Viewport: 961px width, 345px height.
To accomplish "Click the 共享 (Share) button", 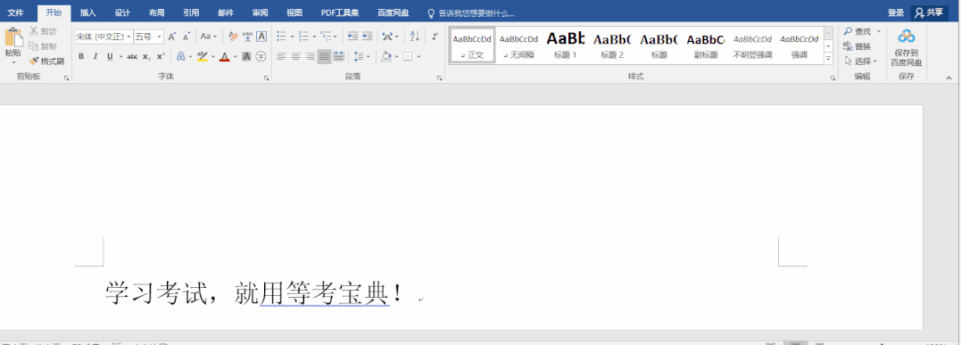I will pyautogui.click(x=929, y=12).
